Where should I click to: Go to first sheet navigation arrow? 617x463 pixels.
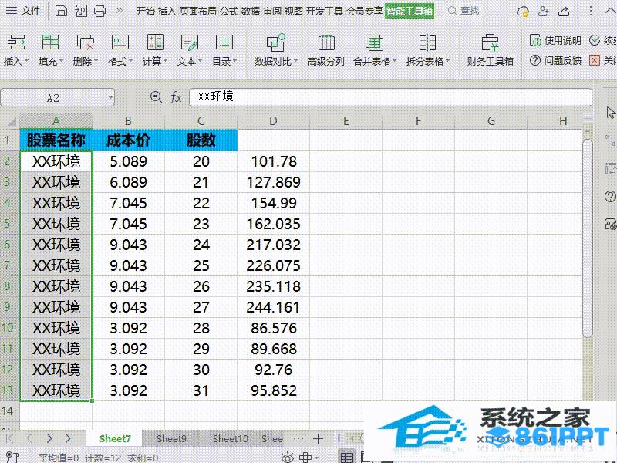pos(9,438)
